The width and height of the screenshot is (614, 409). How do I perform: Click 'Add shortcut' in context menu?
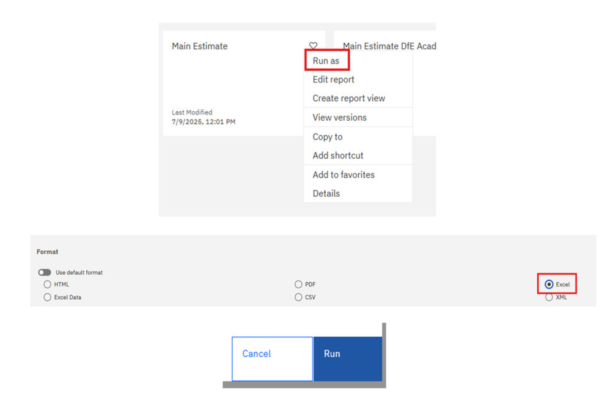(x=338, y=155)
